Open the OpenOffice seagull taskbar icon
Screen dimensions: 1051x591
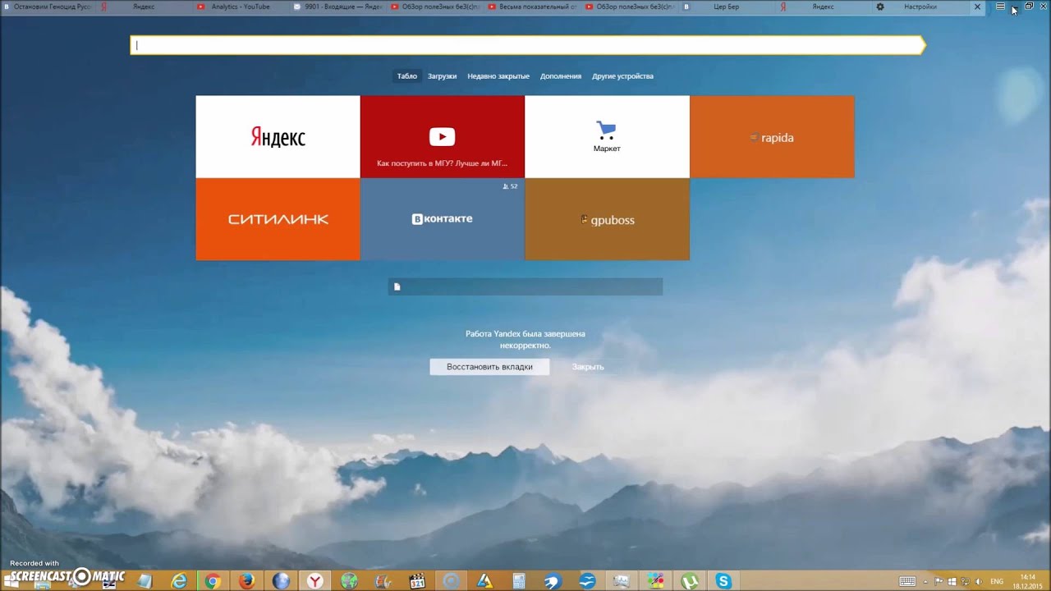click(x=587, y=581)
